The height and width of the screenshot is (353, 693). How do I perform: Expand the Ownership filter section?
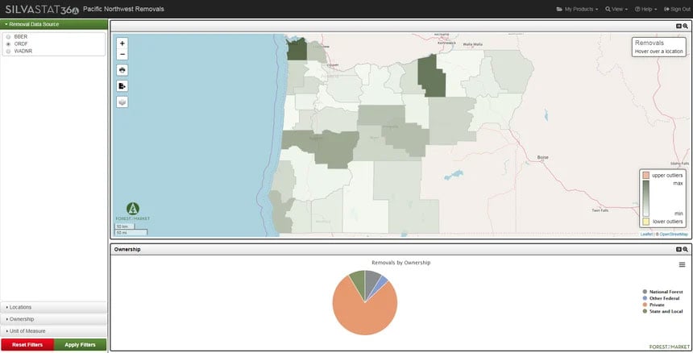click(54, 319)
